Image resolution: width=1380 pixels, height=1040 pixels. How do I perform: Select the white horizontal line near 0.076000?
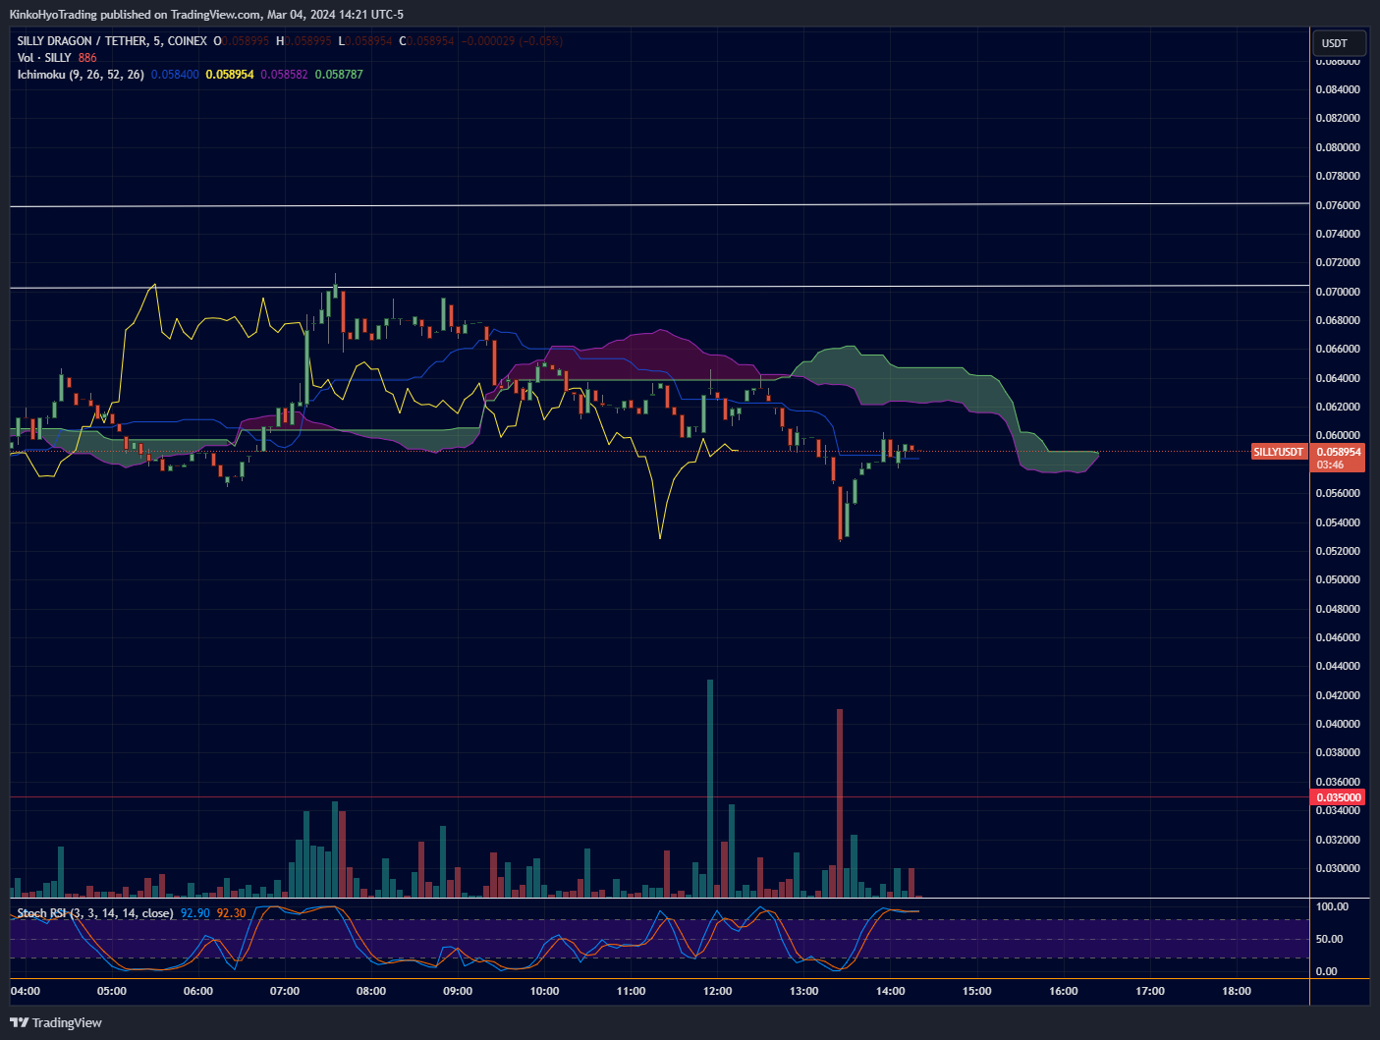659,204
